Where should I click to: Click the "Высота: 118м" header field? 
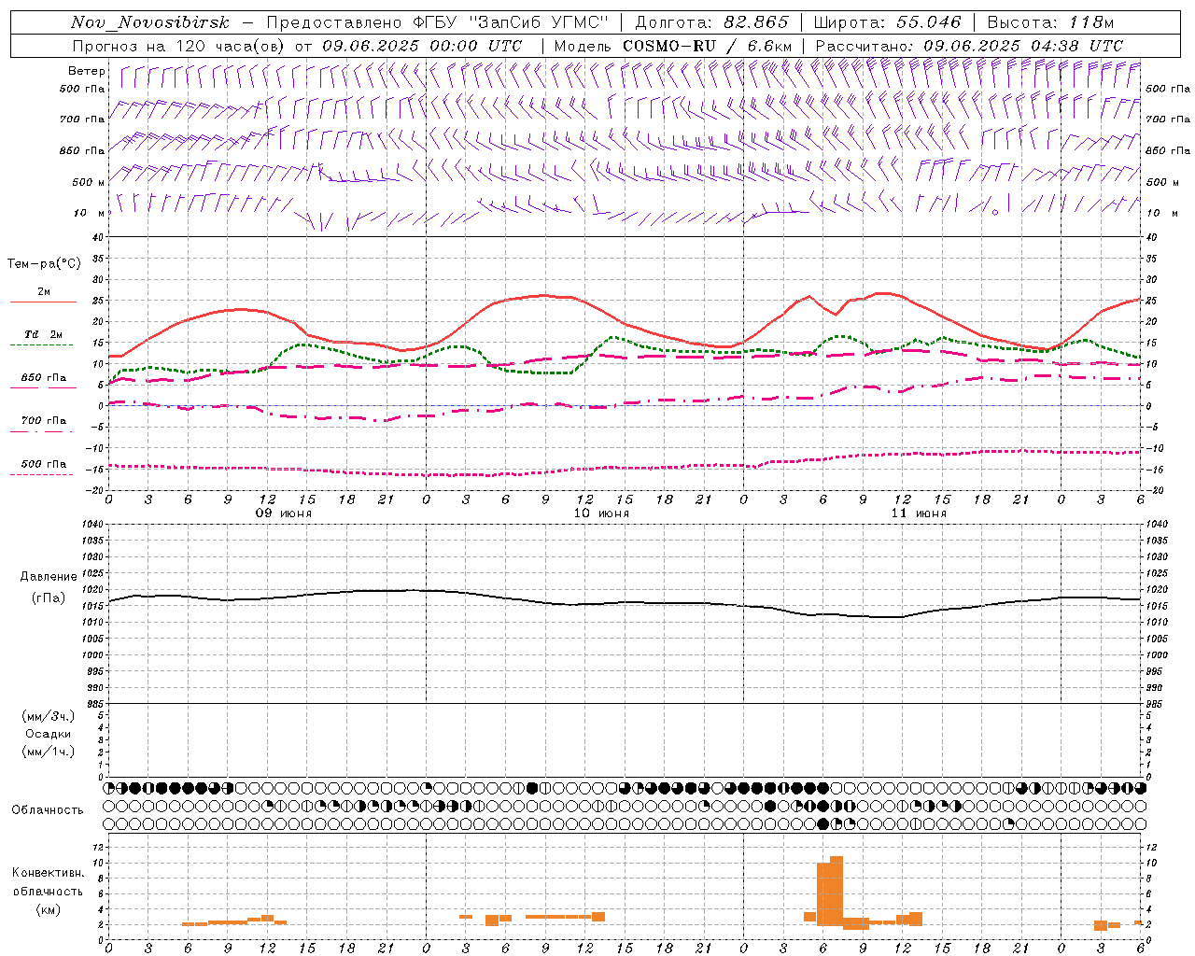point(1050,22)
